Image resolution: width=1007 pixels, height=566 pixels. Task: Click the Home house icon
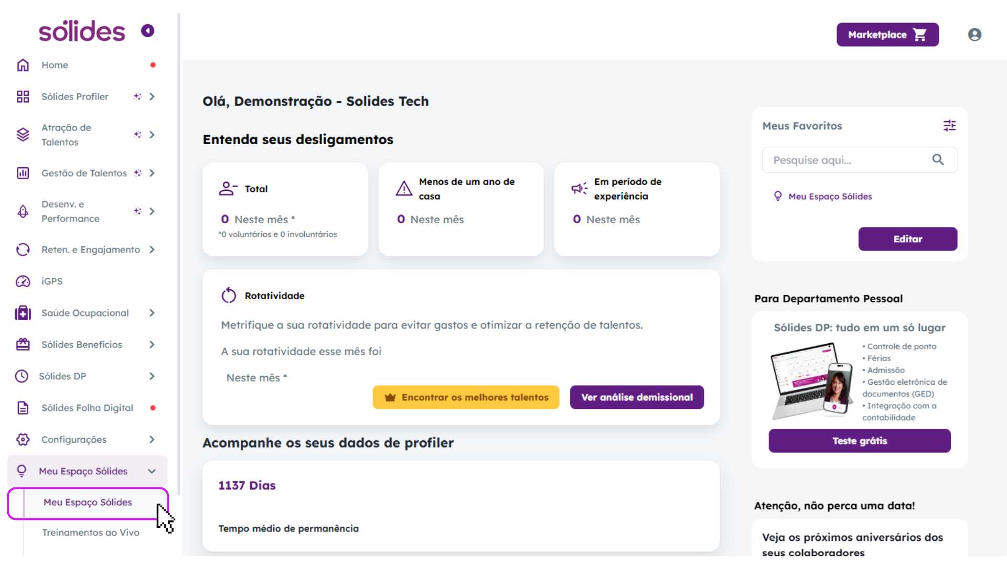(23, 65)
